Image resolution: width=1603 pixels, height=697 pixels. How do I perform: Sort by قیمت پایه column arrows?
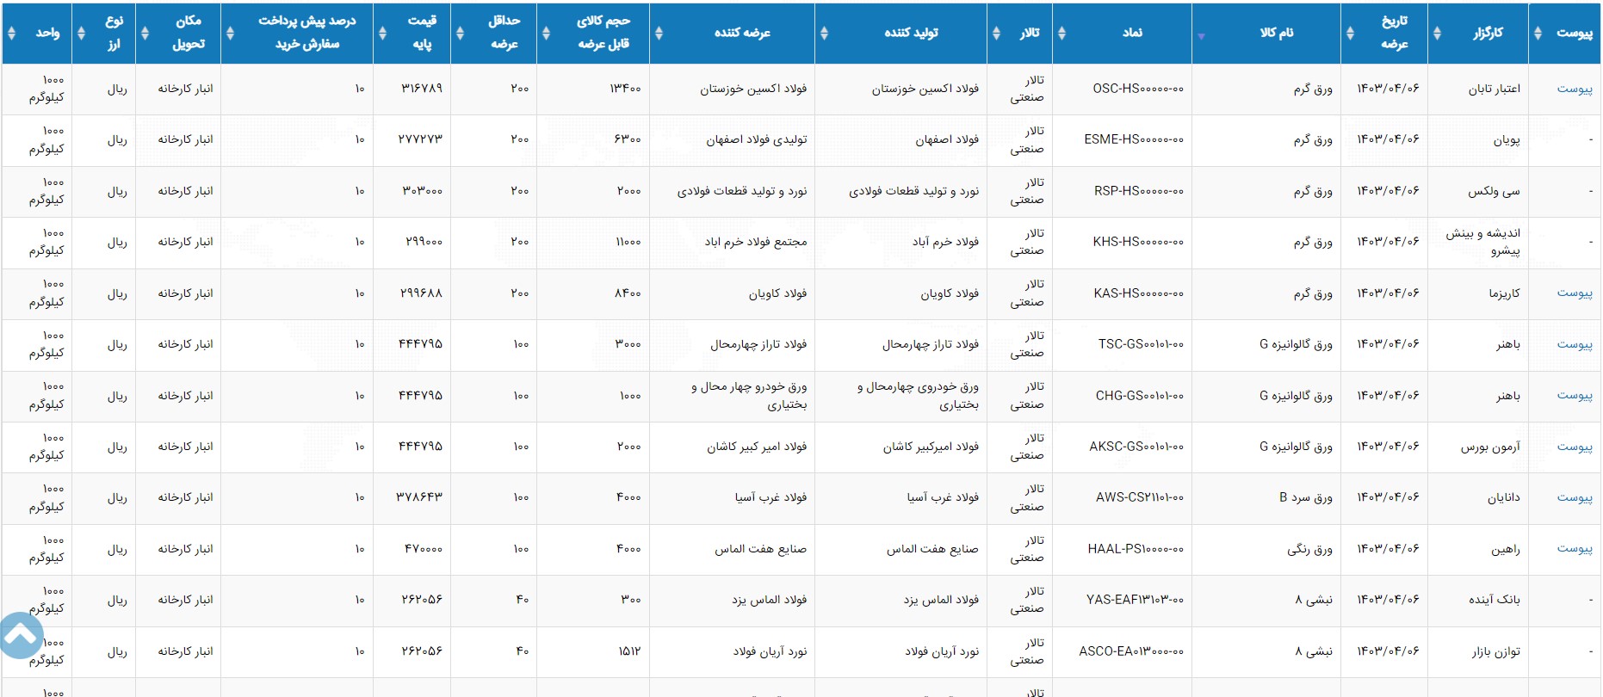(382, 34)
